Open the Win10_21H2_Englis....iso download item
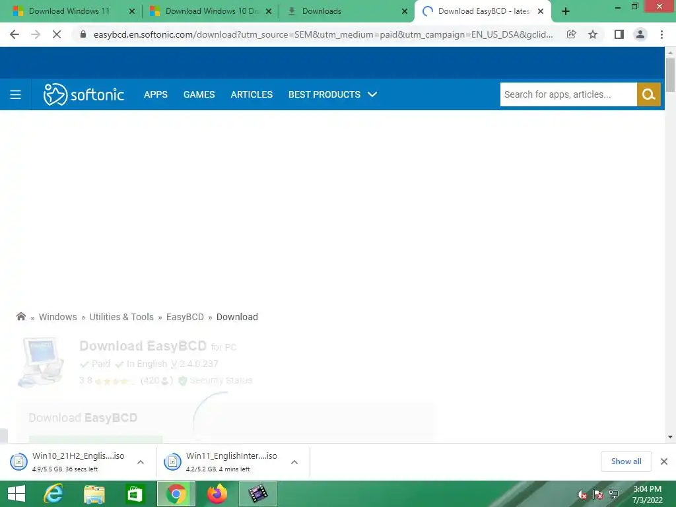 click(78, 461)
